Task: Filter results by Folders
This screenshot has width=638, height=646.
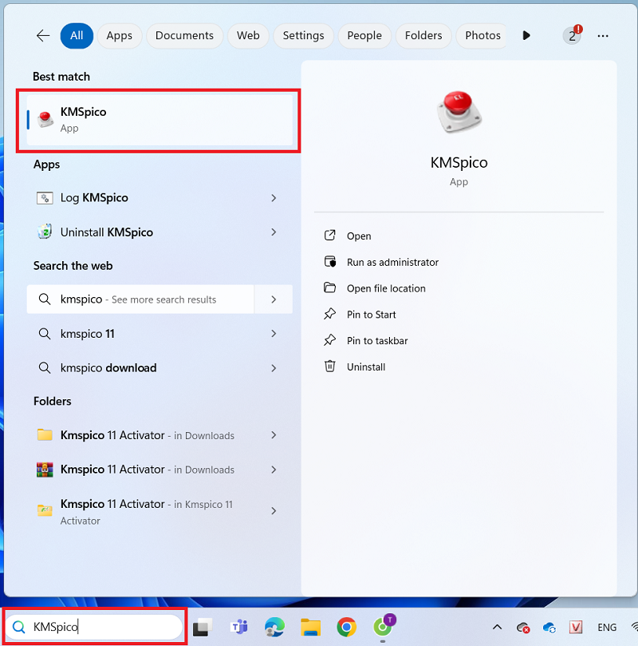Action: tap(423, 36)
